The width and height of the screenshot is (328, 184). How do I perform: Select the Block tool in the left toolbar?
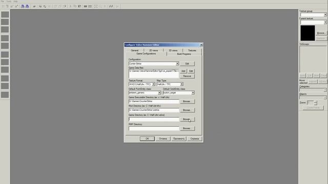click(5, 45)
